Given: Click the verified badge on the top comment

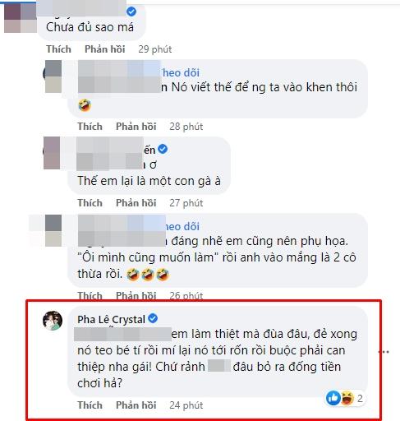Looking at the screenshot, I should (x=131, y=12).
